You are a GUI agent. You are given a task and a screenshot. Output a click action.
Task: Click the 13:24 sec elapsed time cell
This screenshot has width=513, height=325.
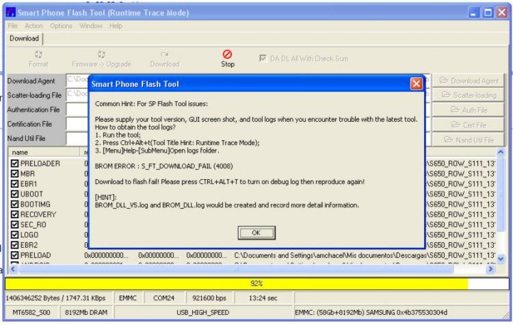(x=263, y=298)
